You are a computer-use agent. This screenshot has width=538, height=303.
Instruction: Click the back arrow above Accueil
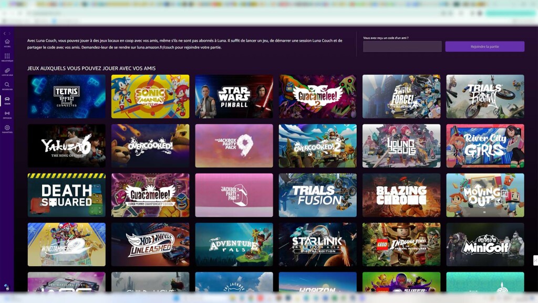[4, 33]
